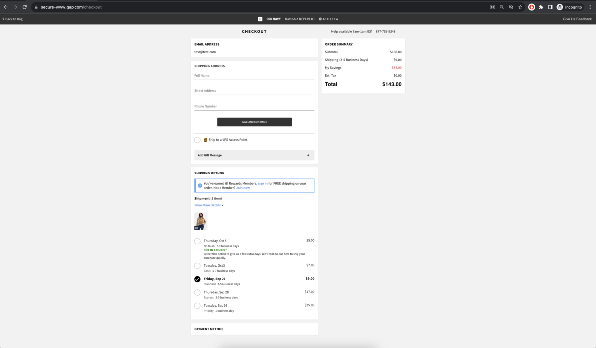
Task: Switch to Old Navy brand tab
Action: [273, 19]
